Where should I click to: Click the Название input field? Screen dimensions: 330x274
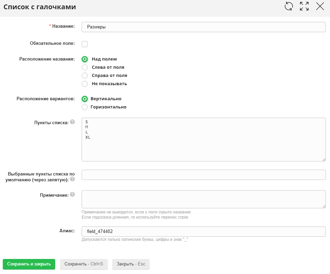(x=203, y=27)
